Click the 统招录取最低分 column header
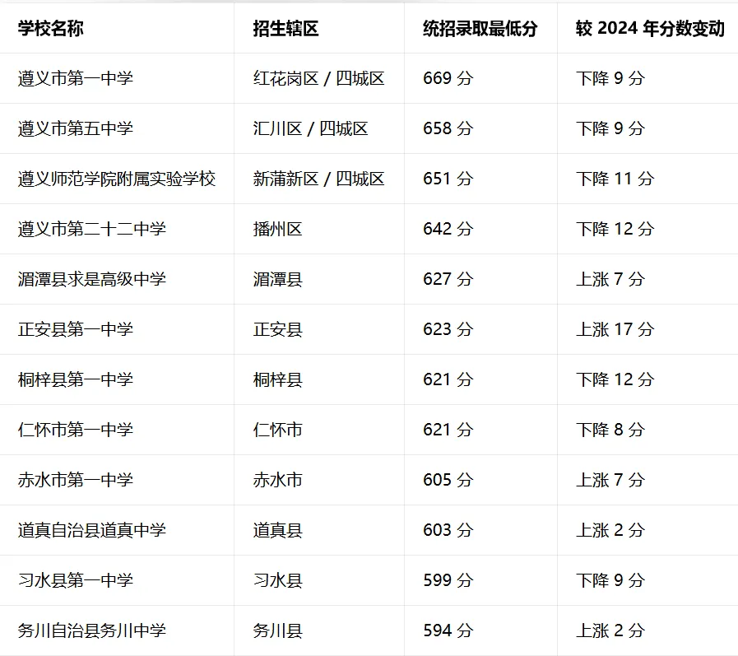This screenshot has height=656, width=738. click(473, 27)
